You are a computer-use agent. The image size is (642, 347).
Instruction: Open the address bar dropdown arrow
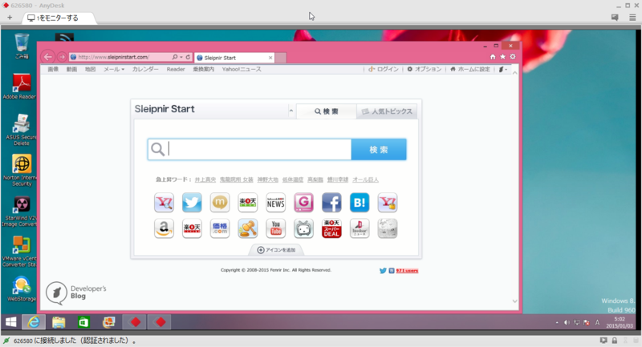[181, 57]
